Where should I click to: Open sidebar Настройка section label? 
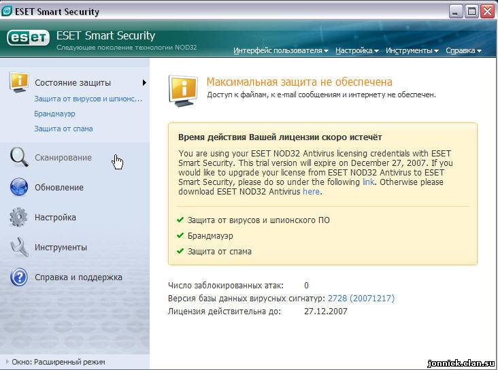(55, 217)
